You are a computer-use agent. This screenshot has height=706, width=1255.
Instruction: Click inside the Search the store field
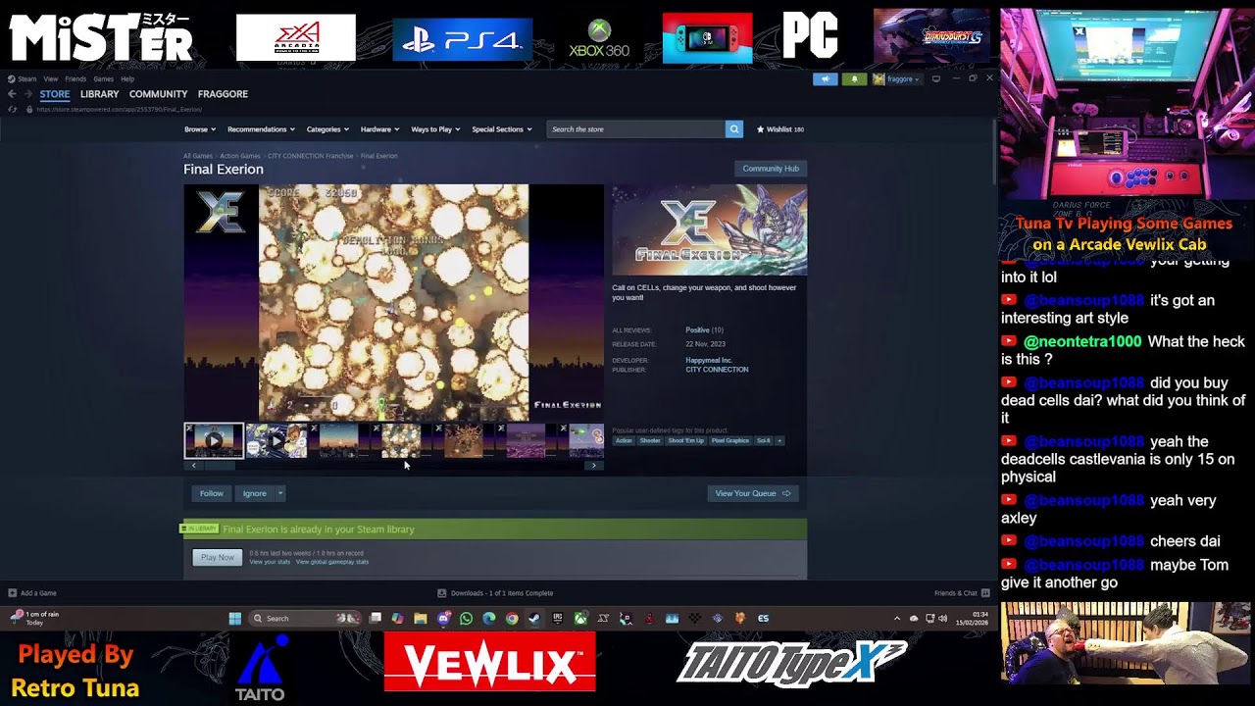(x=635, y=129)
